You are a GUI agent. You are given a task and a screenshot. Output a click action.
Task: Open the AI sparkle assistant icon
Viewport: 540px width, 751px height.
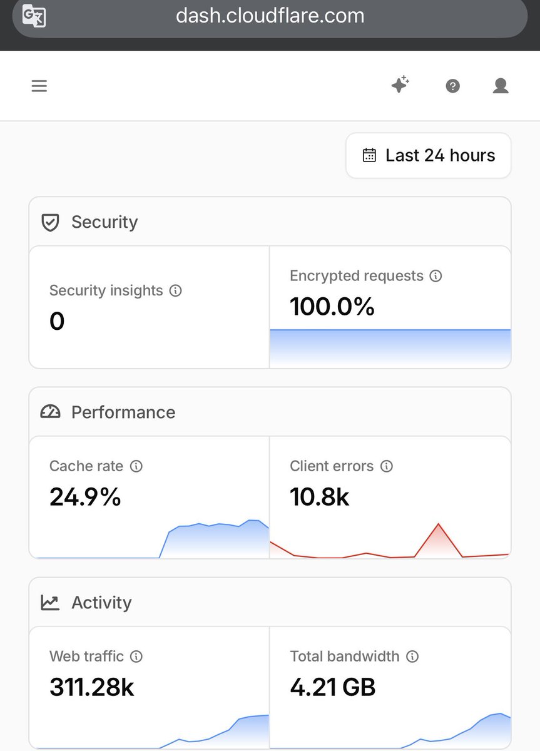(x=400, y=84)
